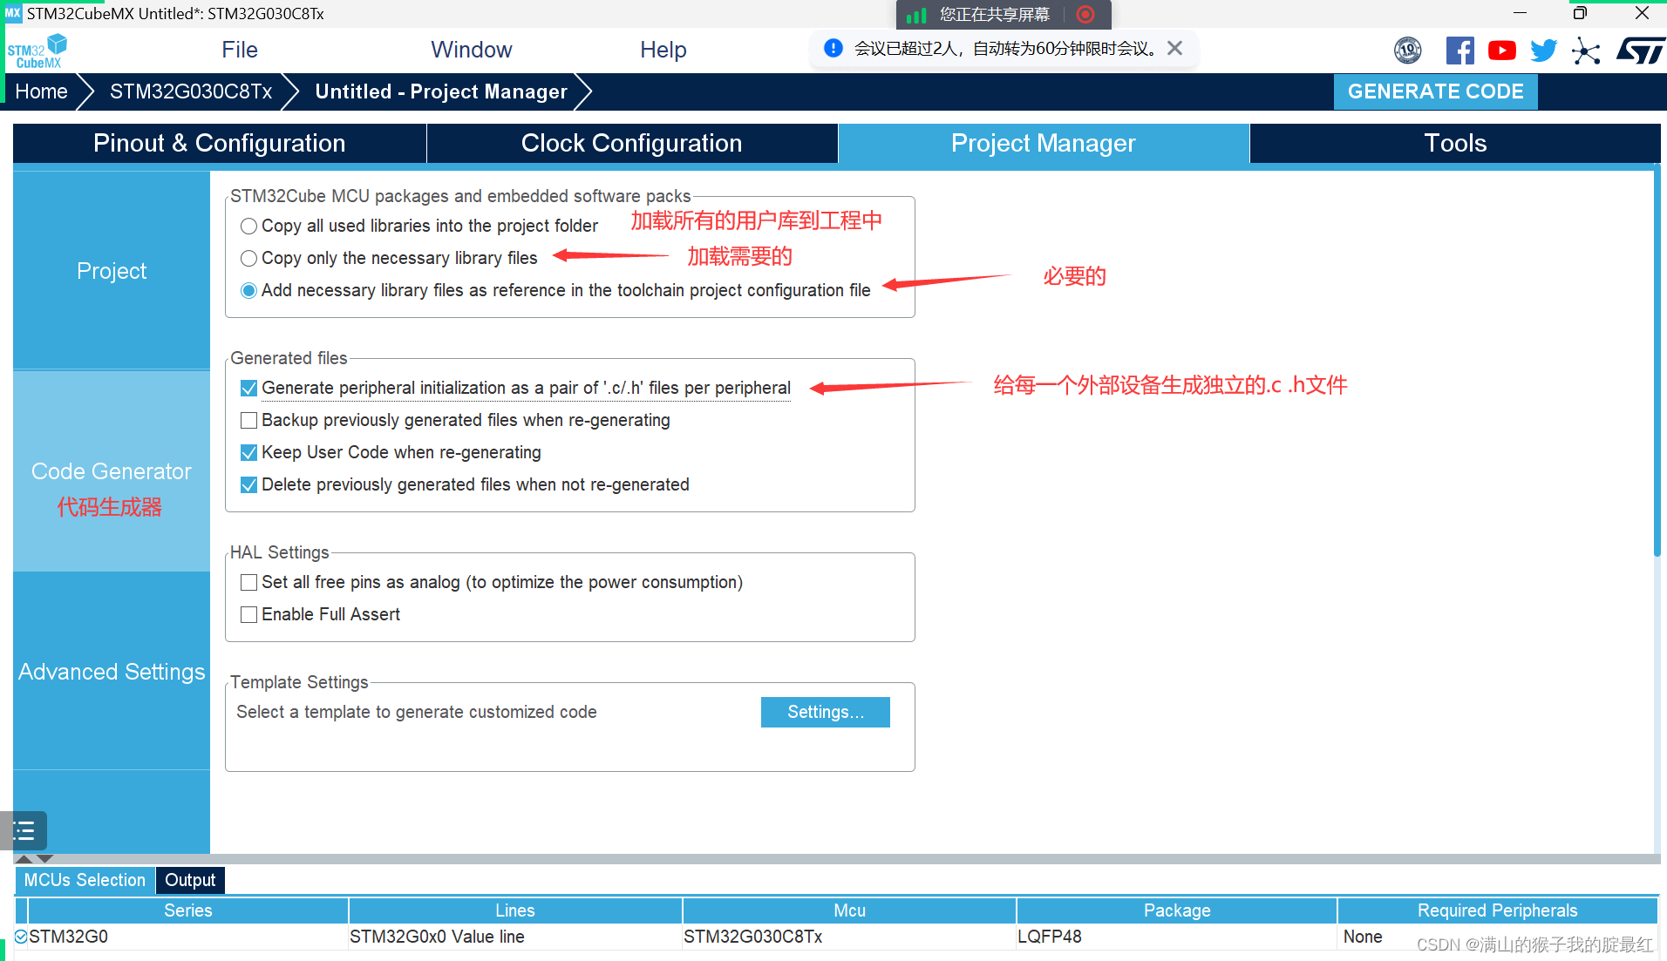Click the red recording indicator icon
The height and width of the screenshot is (961, 1667).
click(1085, 15)
